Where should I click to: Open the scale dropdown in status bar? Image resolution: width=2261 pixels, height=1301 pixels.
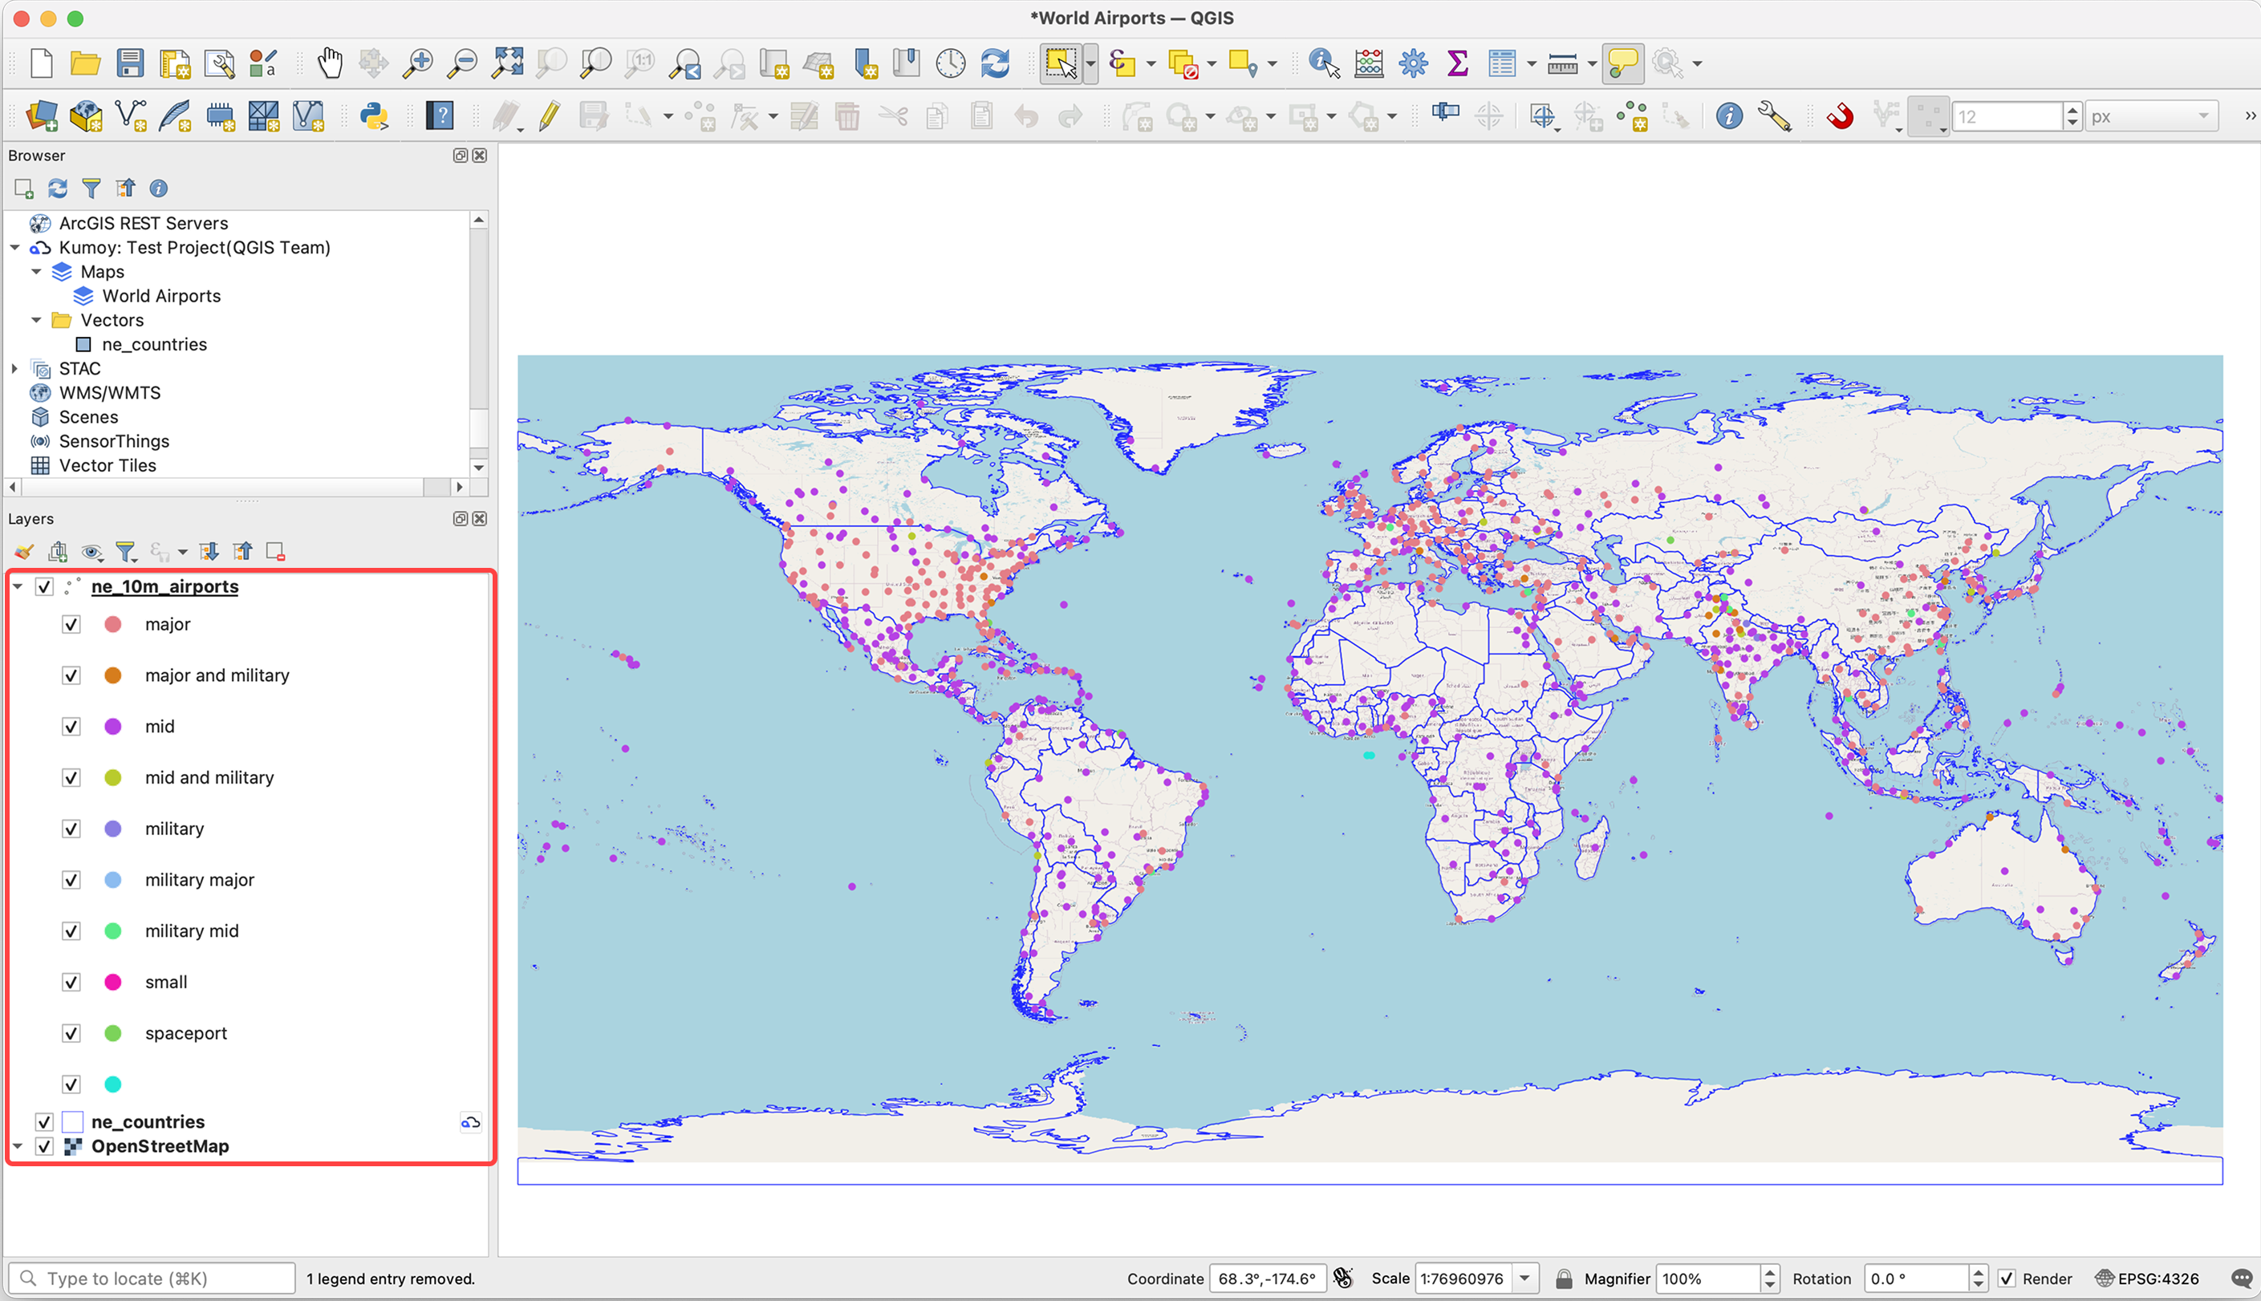(x=1524, y=1278)
